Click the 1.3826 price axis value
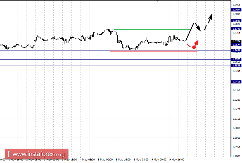Image resolution: width=242 pixels, height=163 pixels. (236, 24)
